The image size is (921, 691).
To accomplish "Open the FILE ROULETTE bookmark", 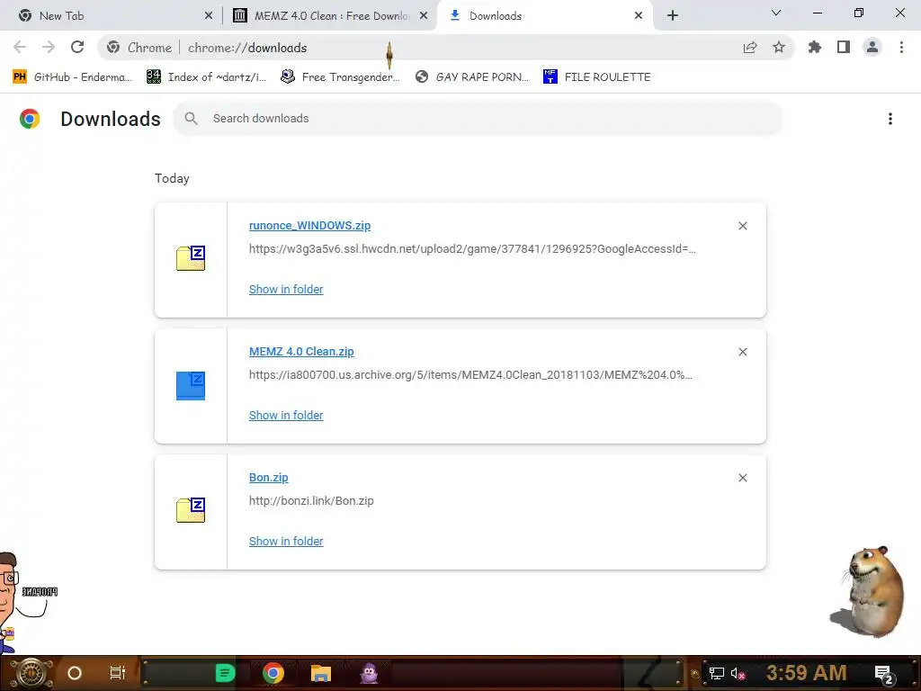I will pyautogui.click(x=597, y=77).
